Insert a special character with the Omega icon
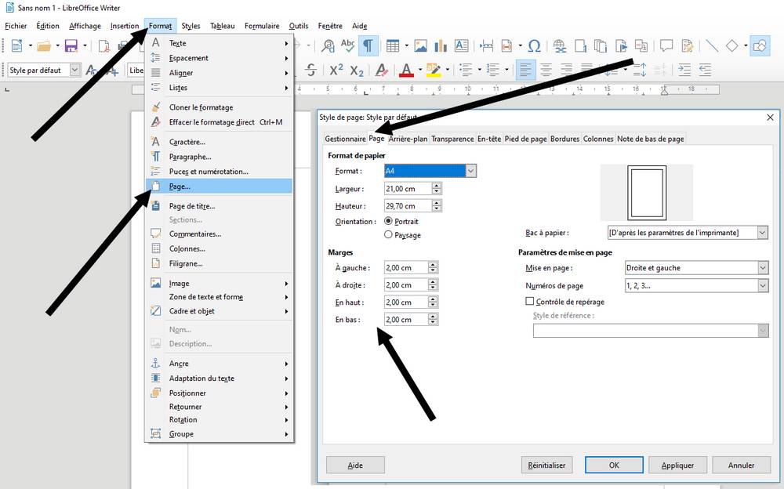The width and height of the screenshot is (784, 489). [534, 45]
